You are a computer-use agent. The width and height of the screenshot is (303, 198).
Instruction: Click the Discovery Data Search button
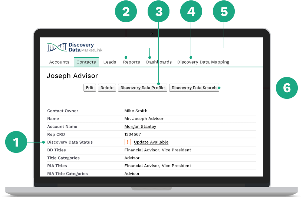[194, 88]
